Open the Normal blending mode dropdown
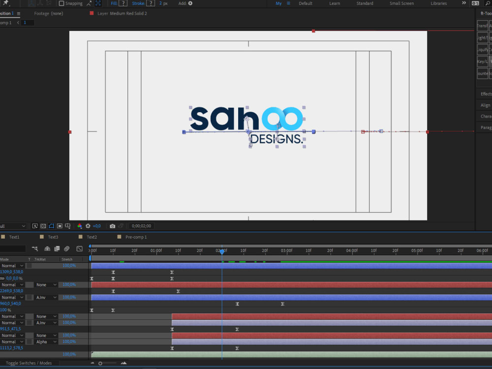Image resolution: width=492 pixels, height=369 pixels. [13, 266]
